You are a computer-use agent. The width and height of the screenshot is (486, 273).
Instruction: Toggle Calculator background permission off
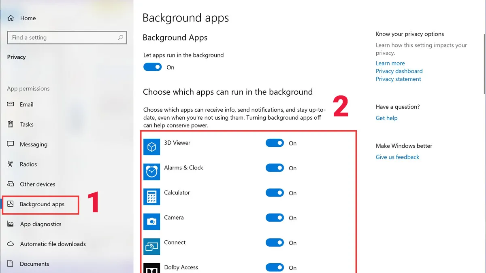(275, 193)
